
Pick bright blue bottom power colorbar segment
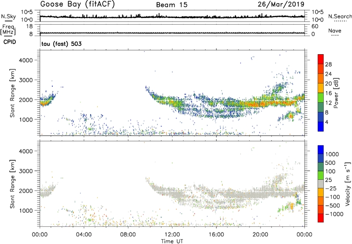point(321,126)
